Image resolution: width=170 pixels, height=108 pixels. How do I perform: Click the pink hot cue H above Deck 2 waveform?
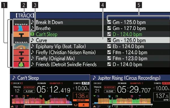[132, 96]
